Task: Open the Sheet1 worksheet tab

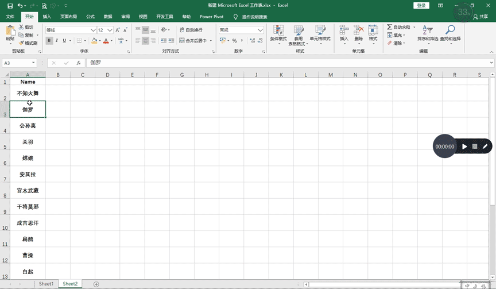Action: (46, 284)
